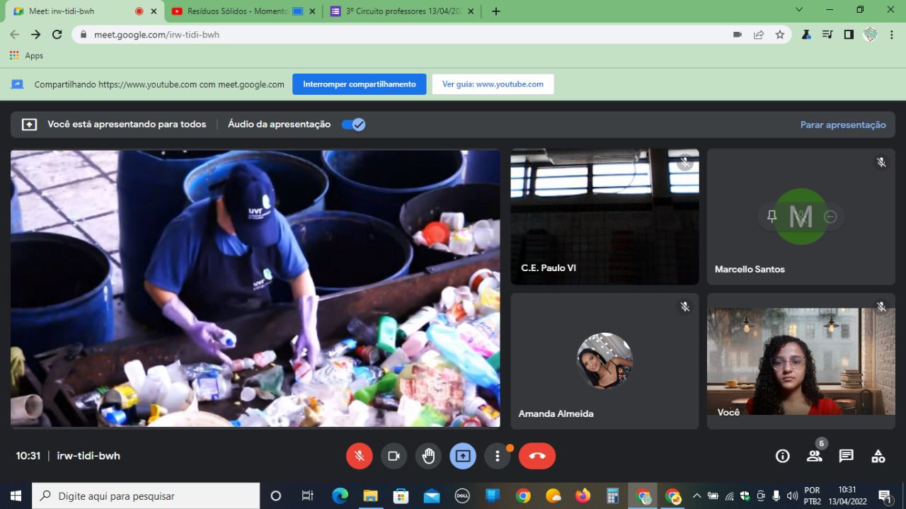Click the share page icon in address bar
906x509 pixels.
(759, 34)
